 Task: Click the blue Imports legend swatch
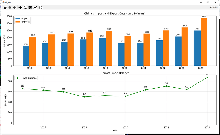18,18
